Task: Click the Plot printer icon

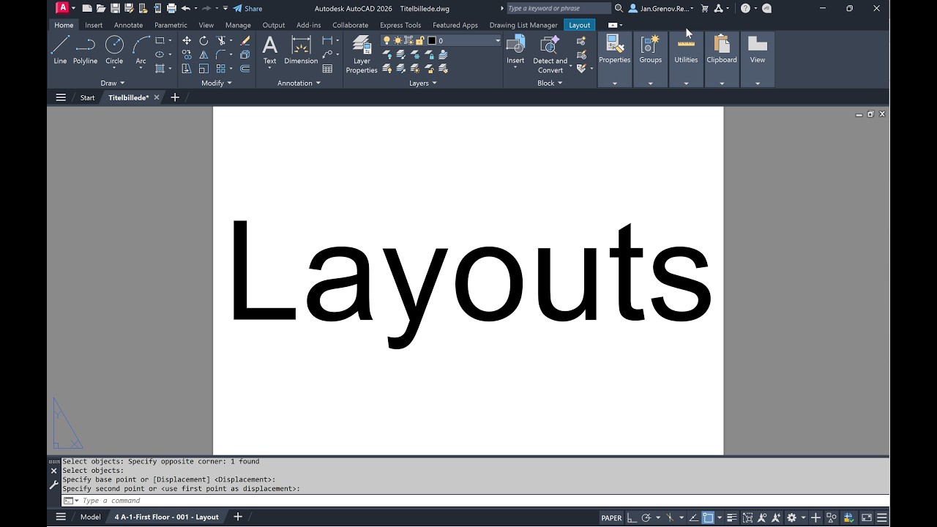Action: [171, 9]
